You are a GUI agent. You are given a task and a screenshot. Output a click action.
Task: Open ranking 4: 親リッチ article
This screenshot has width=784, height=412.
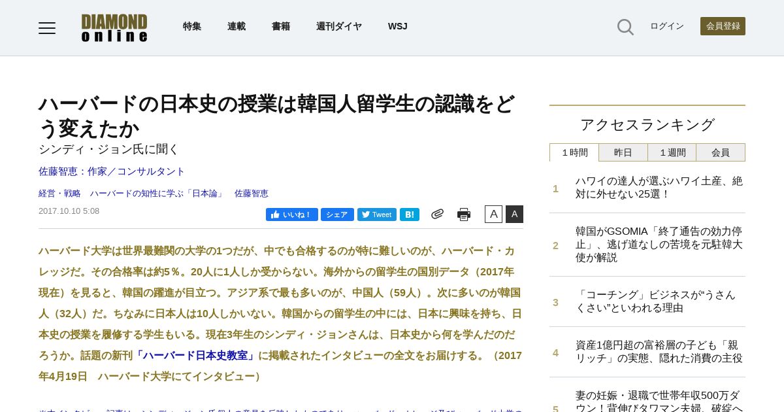(x=659, y=352)
